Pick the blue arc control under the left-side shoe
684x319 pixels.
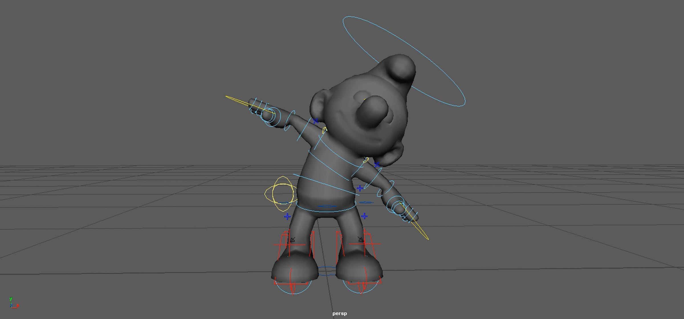point(294,288)
